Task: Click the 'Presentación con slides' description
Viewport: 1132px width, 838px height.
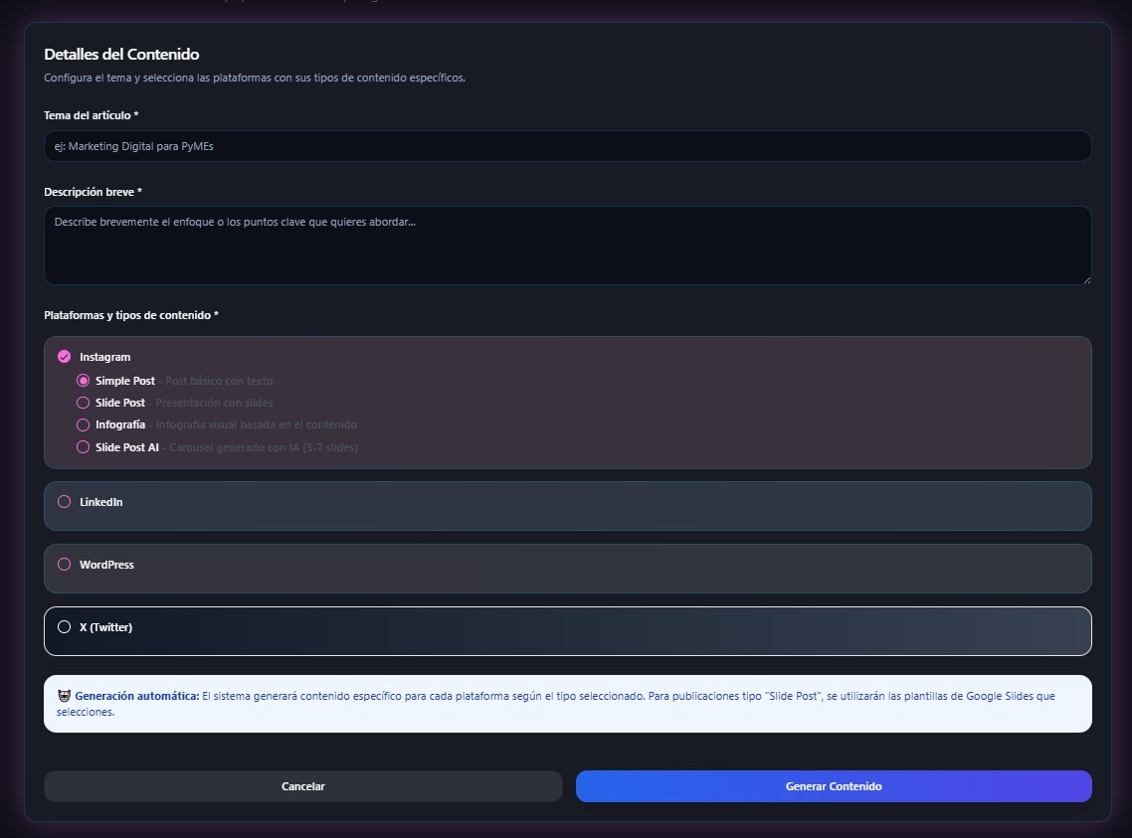Action: click(x=214, y=403)
